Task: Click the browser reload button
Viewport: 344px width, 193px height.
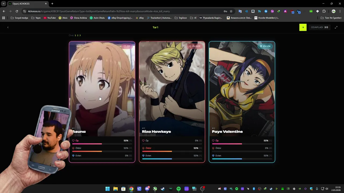Action: (17, 11)
